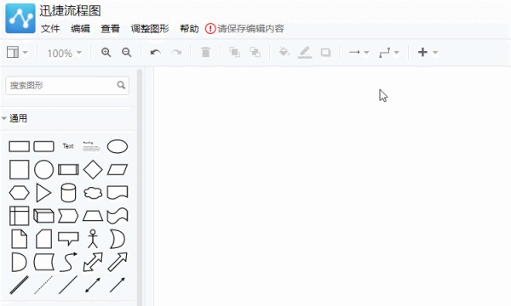Open the connection arrow style dropdown
The width and height of the screenshot is (511, 306).
click(359, 52)
